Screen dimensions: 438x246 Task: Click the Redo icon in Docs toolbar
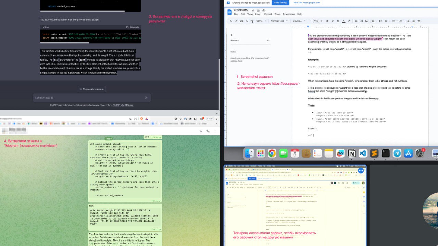point(236,21)
